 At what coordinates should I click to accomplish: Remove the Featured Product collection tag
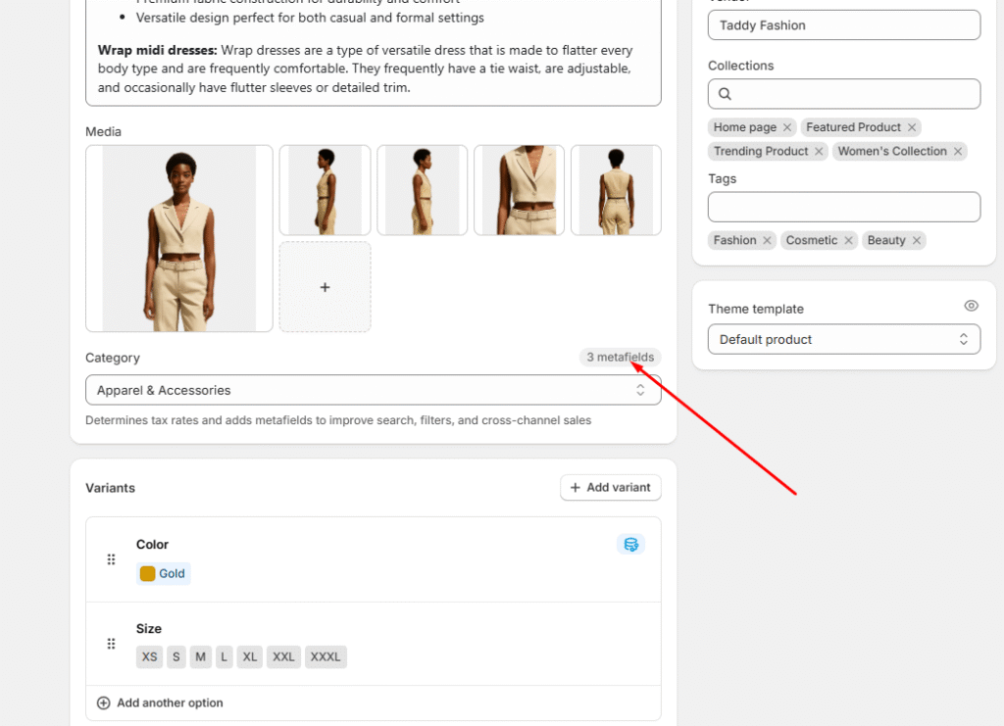911,127
